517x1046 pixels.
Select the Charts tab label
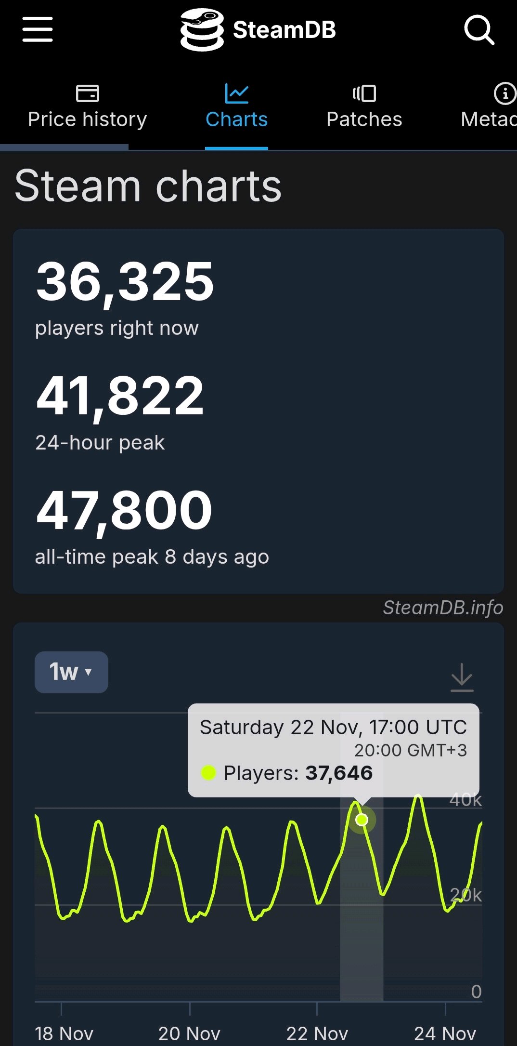tap(236, 119)
